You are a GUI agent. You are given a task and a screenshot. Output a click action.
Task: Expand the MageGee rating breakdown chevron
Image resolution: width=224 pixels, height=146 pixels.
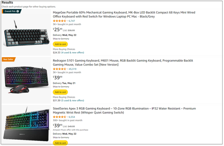coord(68,21)
